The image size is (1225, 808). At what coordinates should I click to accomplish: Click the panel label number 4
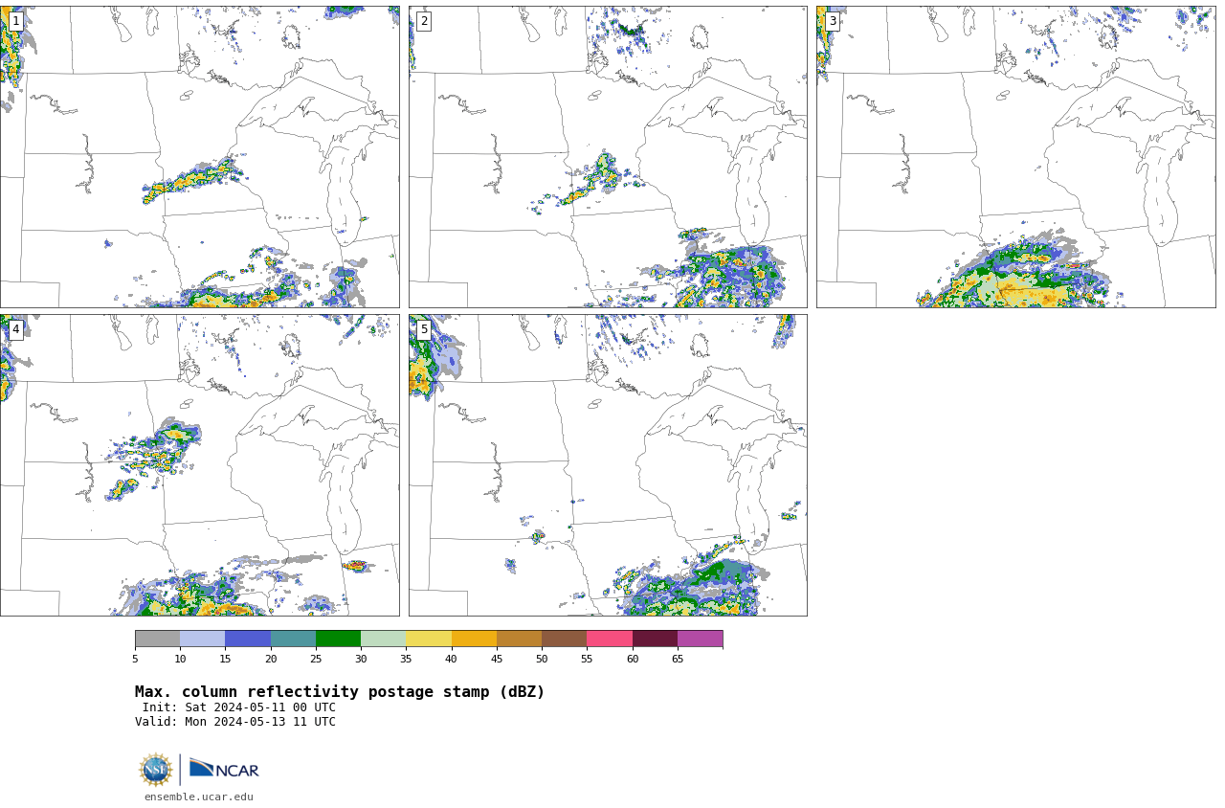pos(15,329)
